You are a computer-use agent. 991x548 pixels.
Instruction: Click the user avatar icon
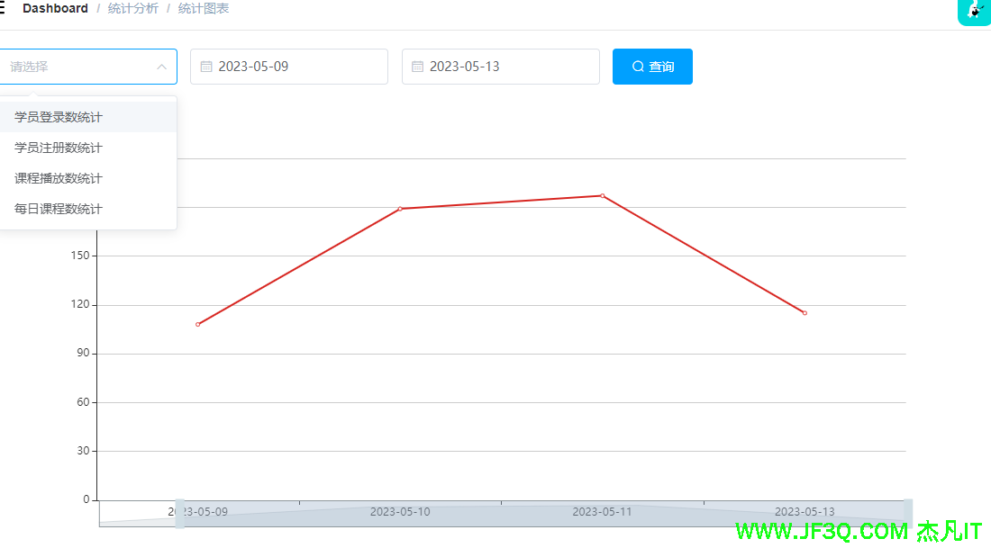click(974, 11)
